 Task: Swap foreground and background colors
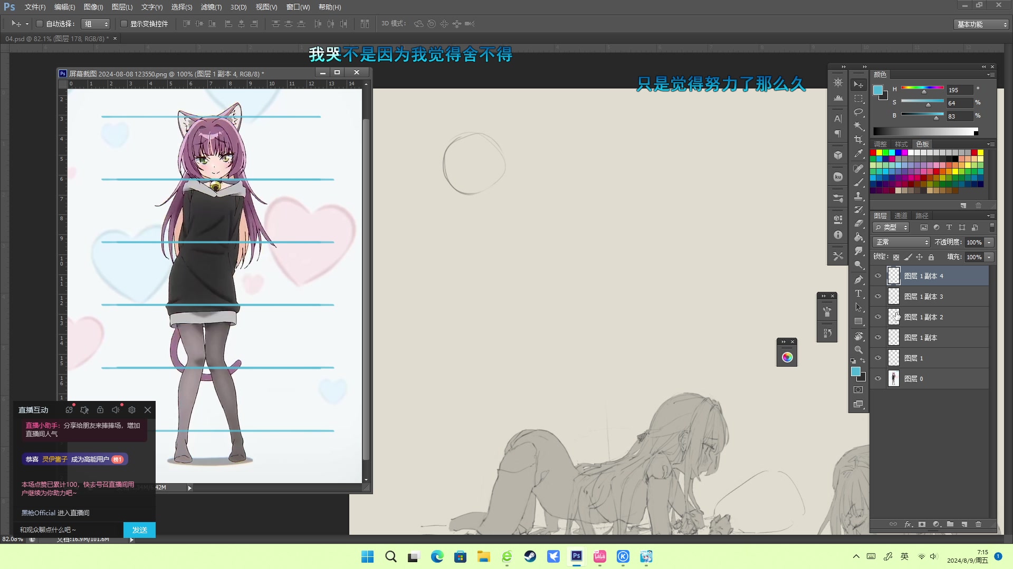(x=863, y=361)
